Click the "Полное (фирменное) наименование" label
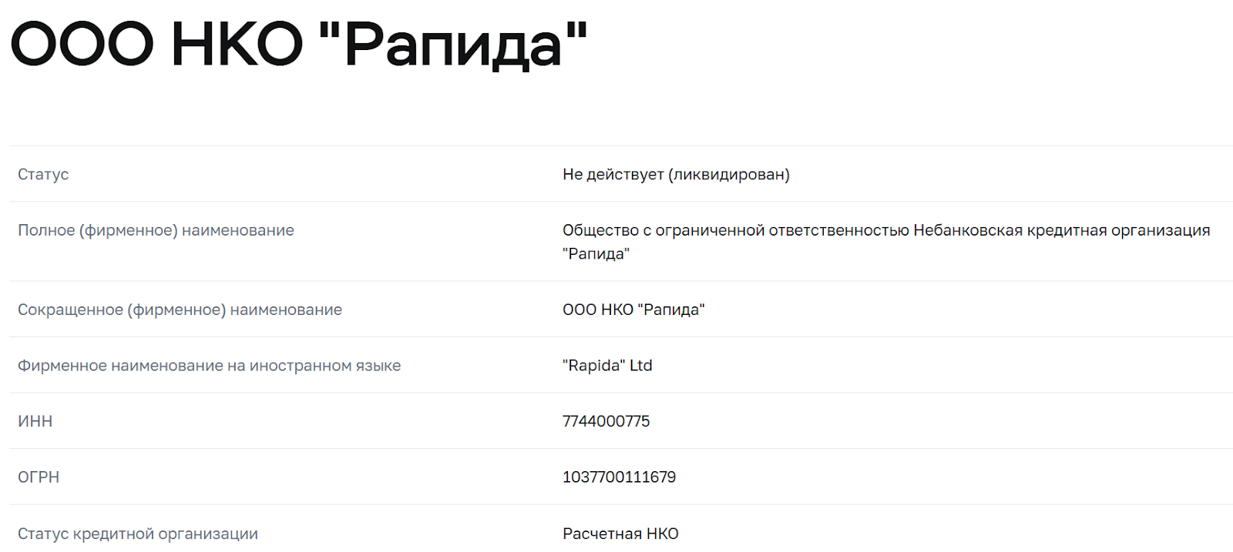1233x552 pixels. click(x=156, y=230)
